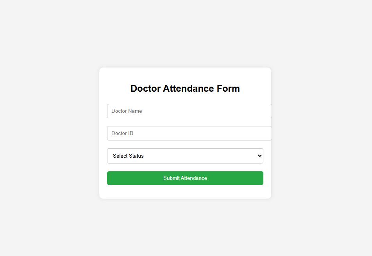Click the white "Submit Attendance" label
Viewport: 372px width, 256px height.
(185, 178)
